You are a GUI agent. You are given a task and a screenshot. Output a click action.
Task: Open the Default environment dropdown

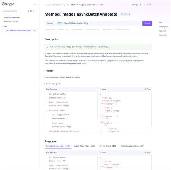coord(51,23)
